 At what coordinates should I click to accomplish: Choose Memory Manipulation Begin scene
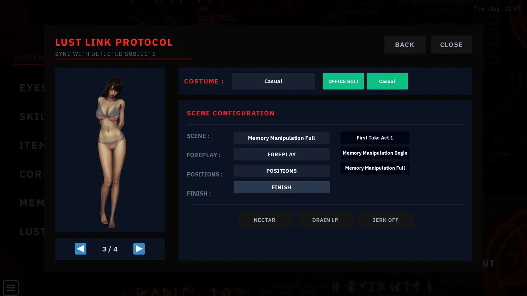click(375, 153)
